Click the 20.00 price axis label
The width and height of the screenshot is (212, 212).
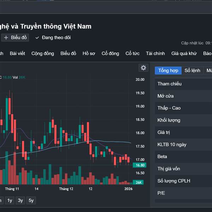(x=140, y=79)
